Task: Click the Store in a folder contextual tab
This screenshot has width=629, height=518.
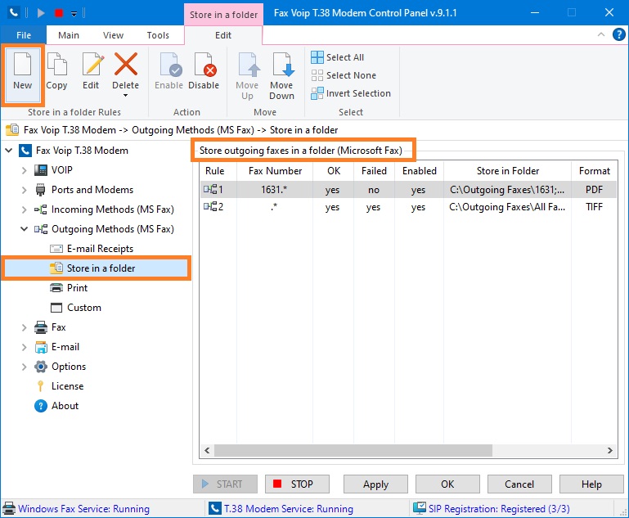Action: pos(223,15)
